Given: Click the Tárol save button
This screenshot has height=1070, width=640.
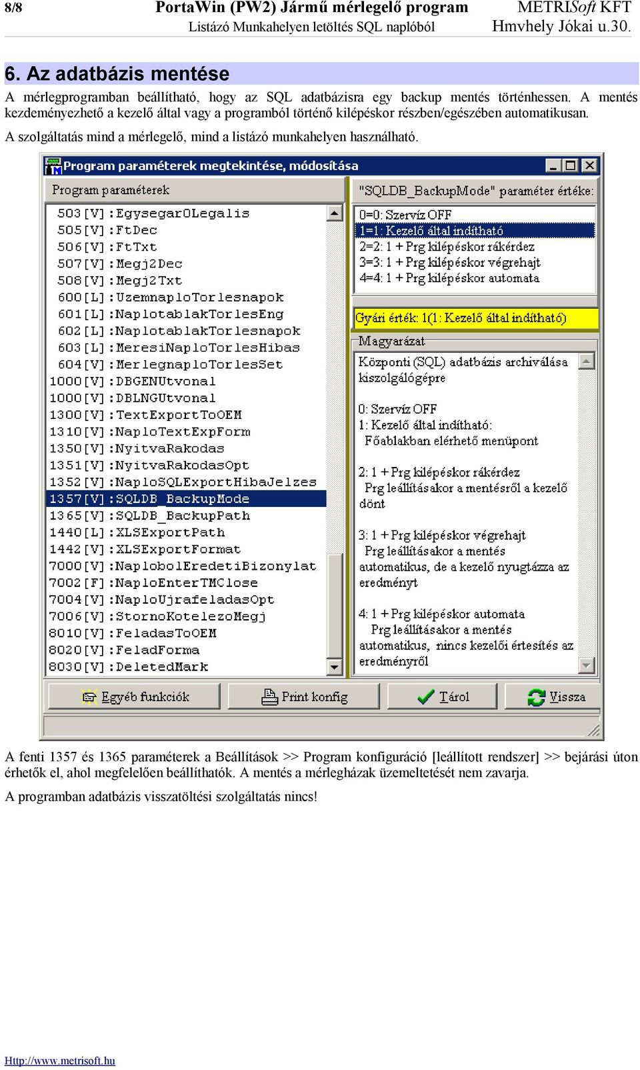Looking at the screenshot, I should [443, 697].
